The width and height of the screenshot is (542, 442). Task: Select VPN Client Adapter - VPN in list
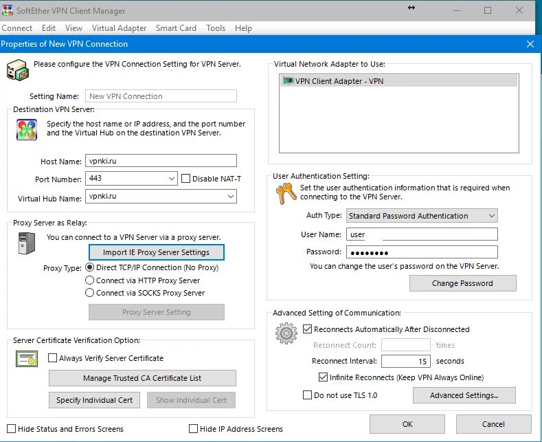coord(399,81)
